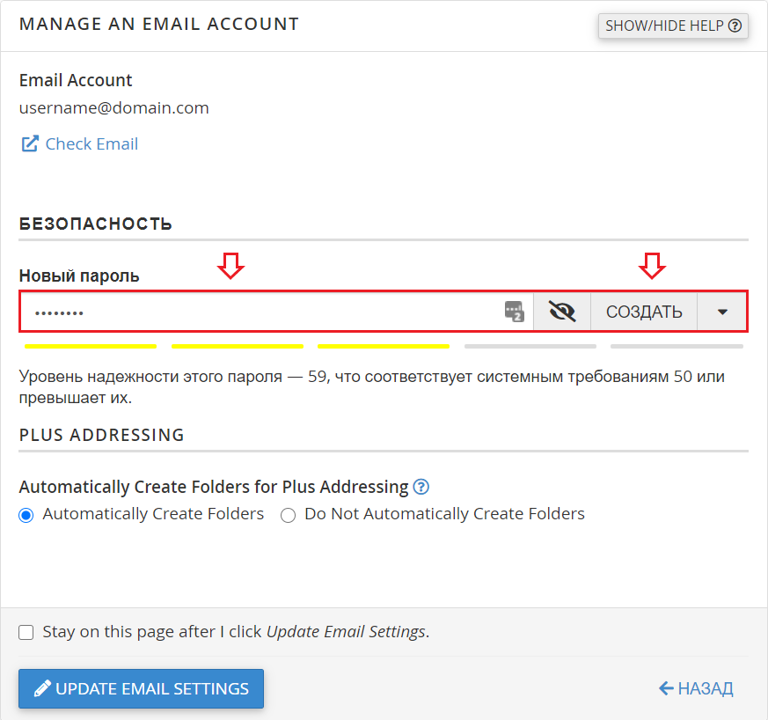This screenshot has width=768, height=720.
Task: Go back using the НАЗАД link
Action: (705, 688)
